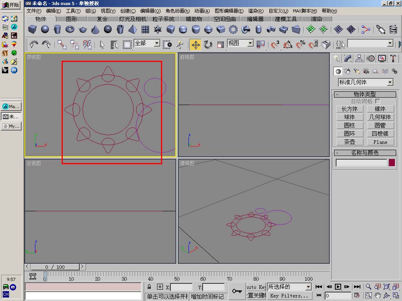Open the 文件 menu
The width and height of the screenshot is (402, 301).
[x=34, y=11]
